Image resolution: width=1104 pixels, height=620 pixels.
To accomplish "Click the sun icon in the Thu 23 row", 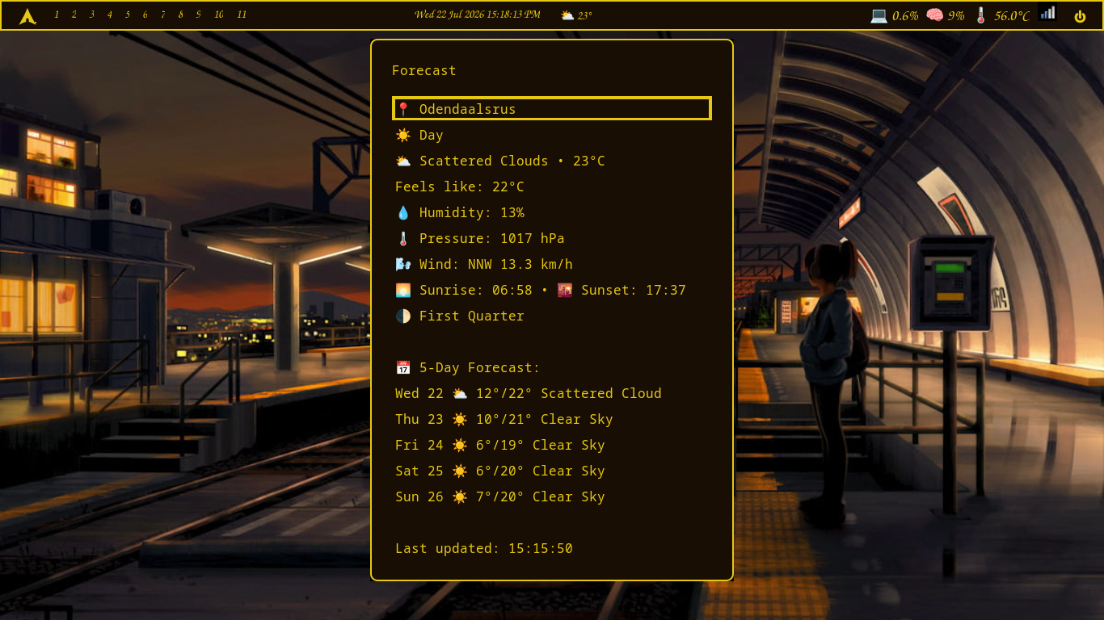I will tap(460, 419).
